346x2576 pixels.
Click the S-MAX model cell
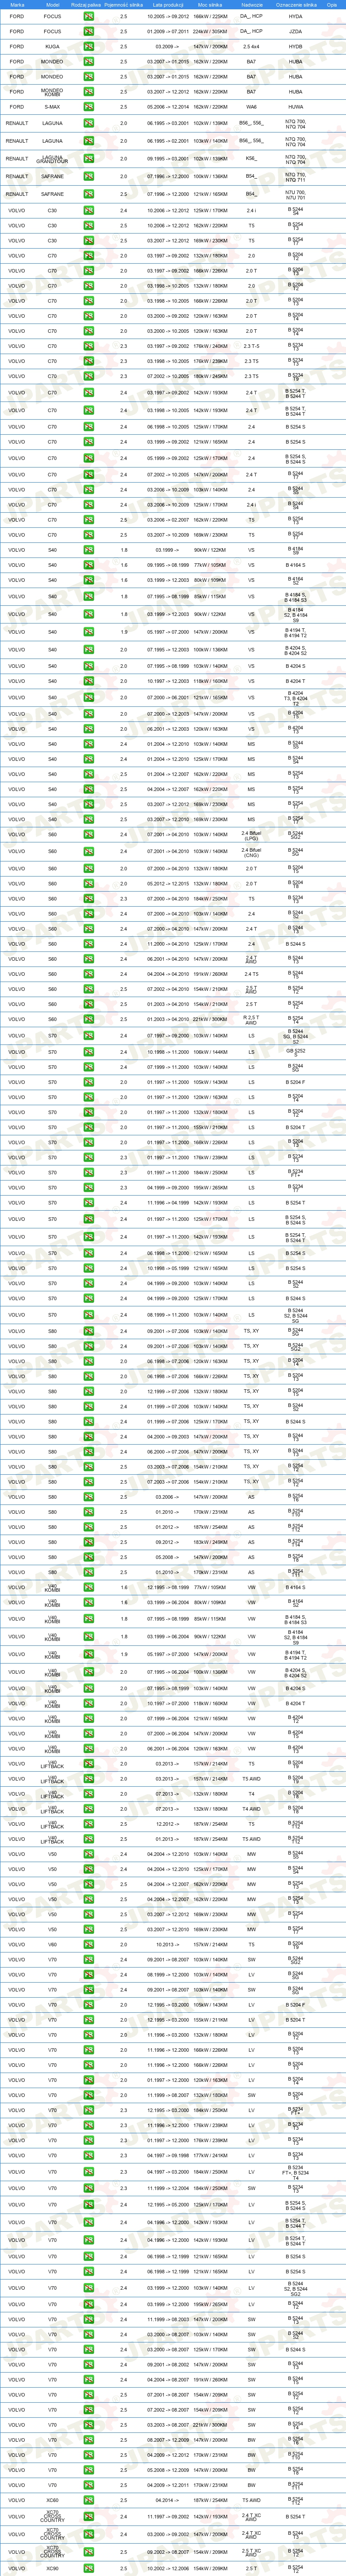click(x=53, y=107)
